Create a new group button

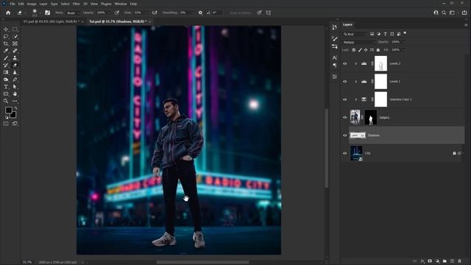445,261
